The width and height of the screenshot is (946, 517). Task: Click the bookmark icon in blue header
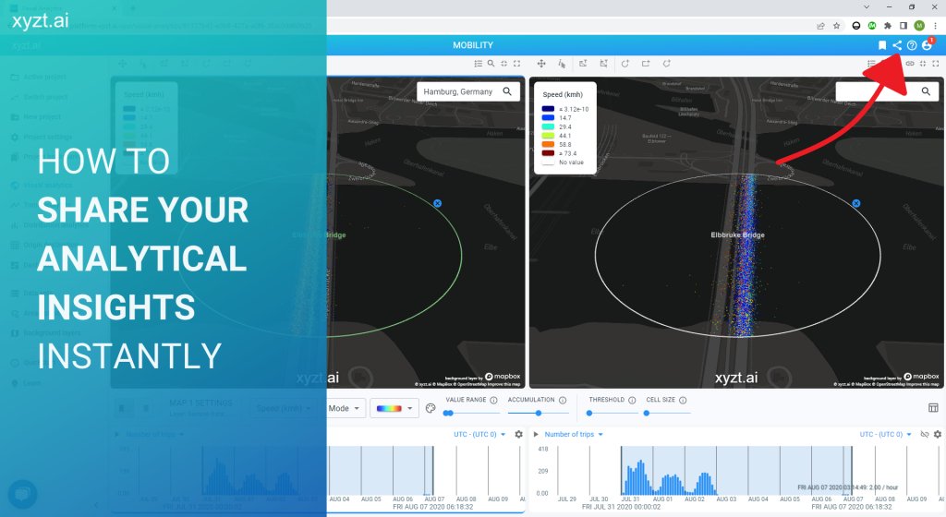[x=882, y=45]
